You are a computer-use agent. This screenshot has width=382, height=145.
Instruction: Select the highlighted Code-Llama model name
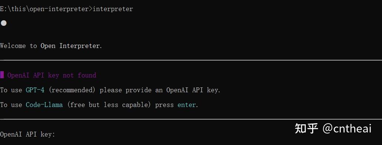pos(44,105)
